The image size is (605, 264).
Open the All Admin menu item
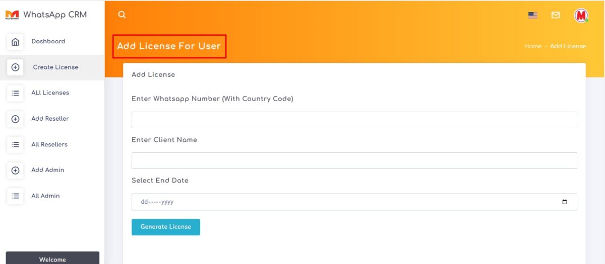click(x=45, y=196)
